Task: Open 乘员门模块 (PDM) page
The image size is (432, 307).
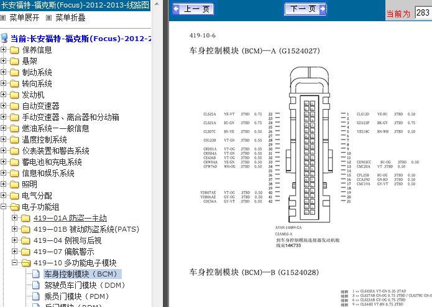Action: point(76,296)
